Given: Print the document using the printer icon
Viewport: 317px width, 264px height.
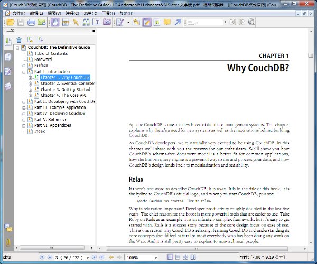Looking at the screenshot, I should (x=31, y=22).
